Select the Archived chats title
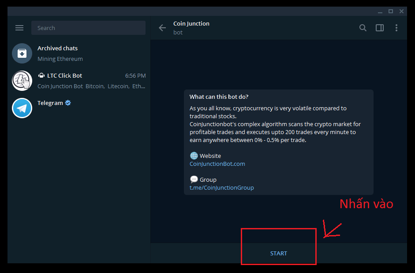 pyautogui.click(x=57, y=48)
